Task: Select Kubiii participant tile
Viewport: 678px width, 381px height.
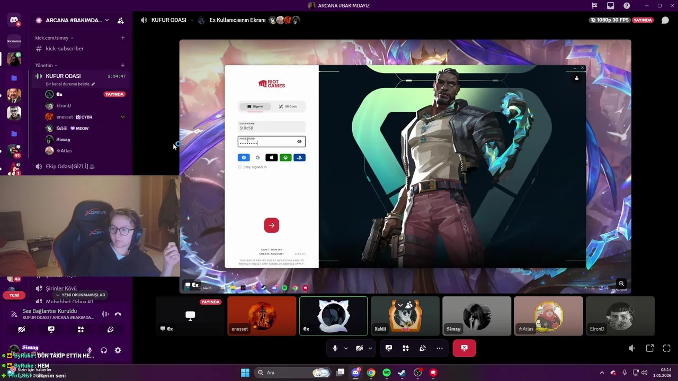Action: click(405, 316)
